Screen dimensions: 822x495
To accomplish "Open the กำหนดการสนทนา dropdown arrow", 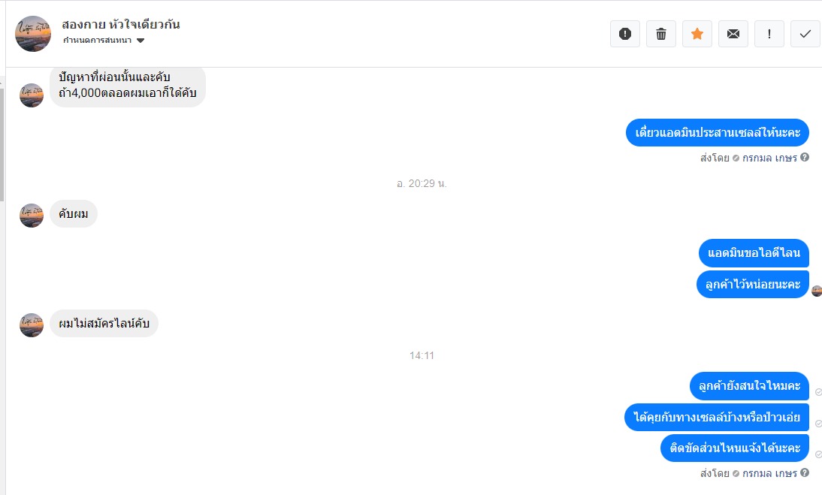I will coord(140,41).
